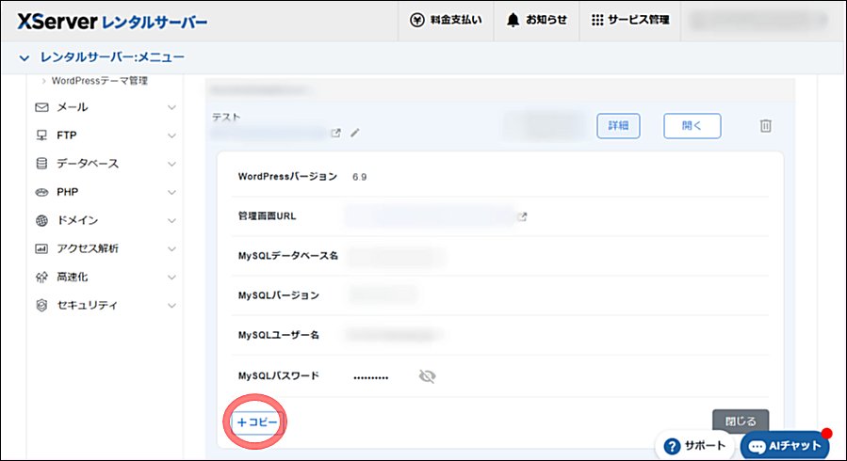This screenshot has height=461, width=847.
Task: Click the 閉じる button
Action: click(741, 421)
